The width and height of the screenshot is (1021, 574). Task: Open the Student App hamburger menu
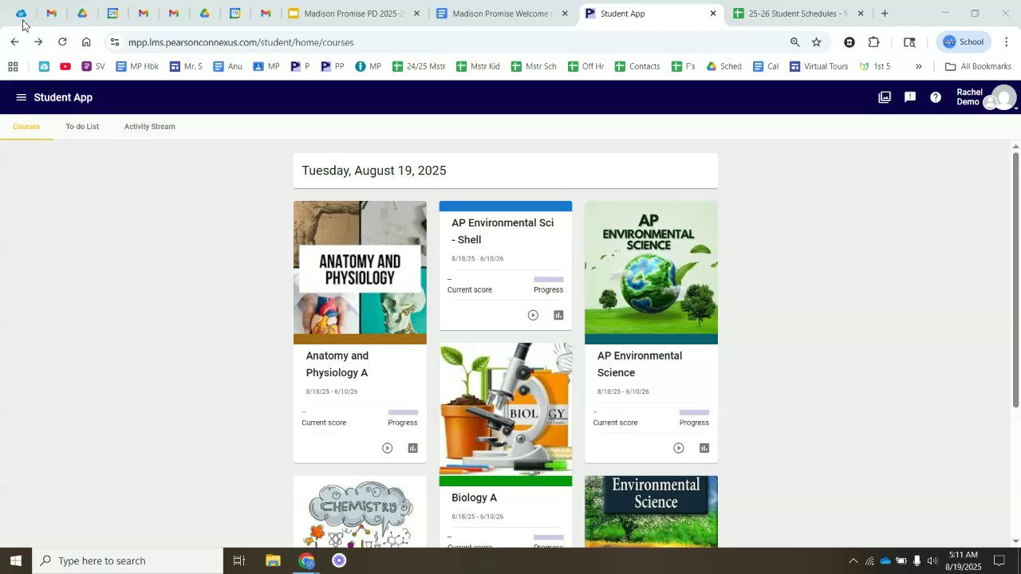[22, 97]
